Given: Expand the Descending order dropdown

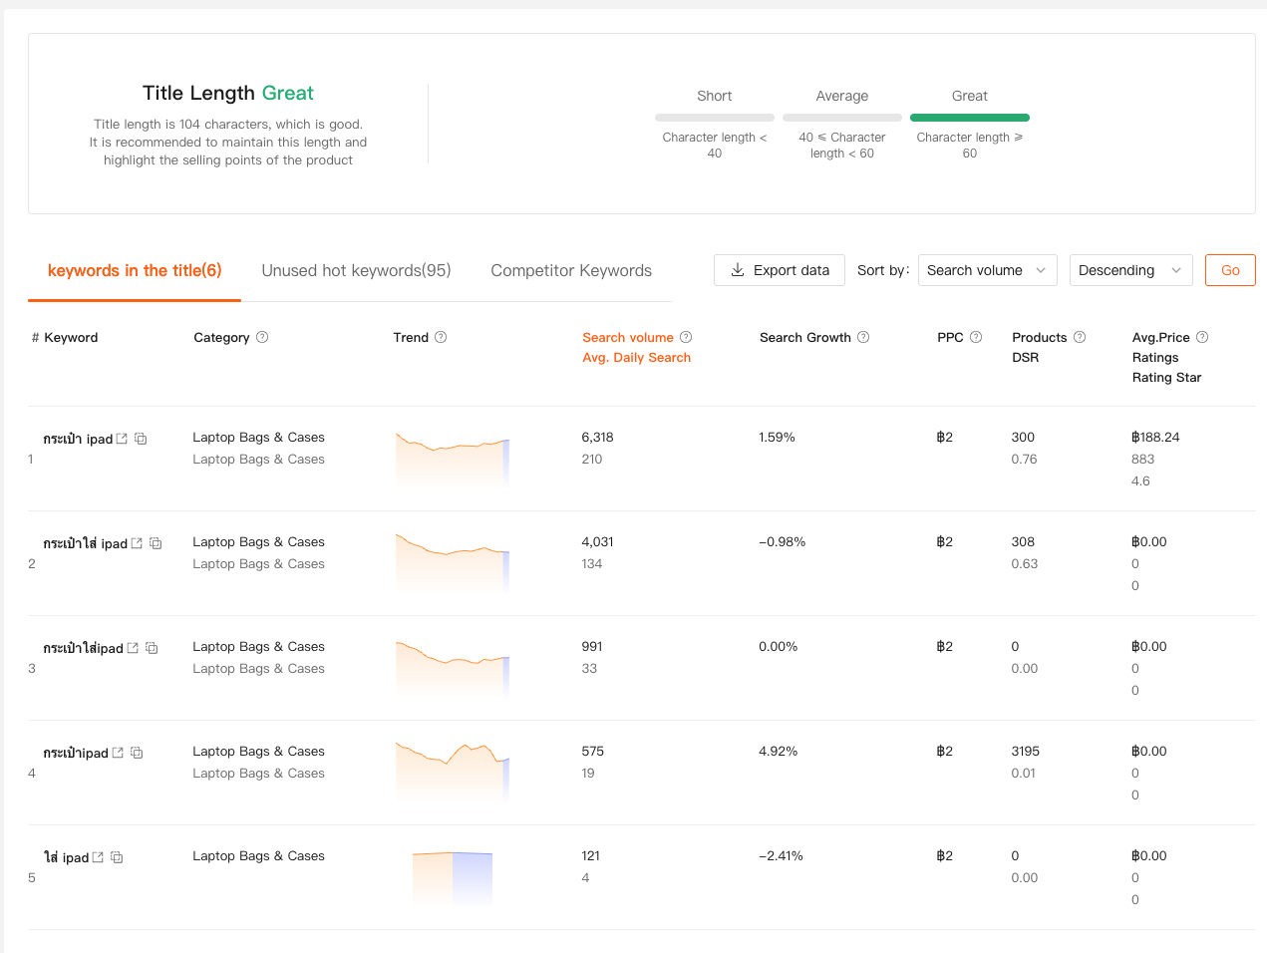Looking at the screenshot, I should (1130, 270).
